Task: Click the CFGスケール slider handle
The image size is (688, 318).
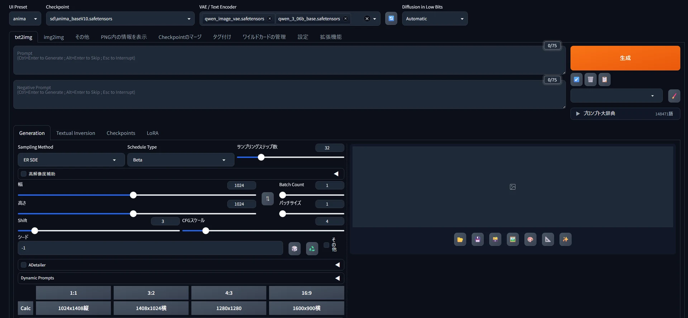Action: pos(206,231)
